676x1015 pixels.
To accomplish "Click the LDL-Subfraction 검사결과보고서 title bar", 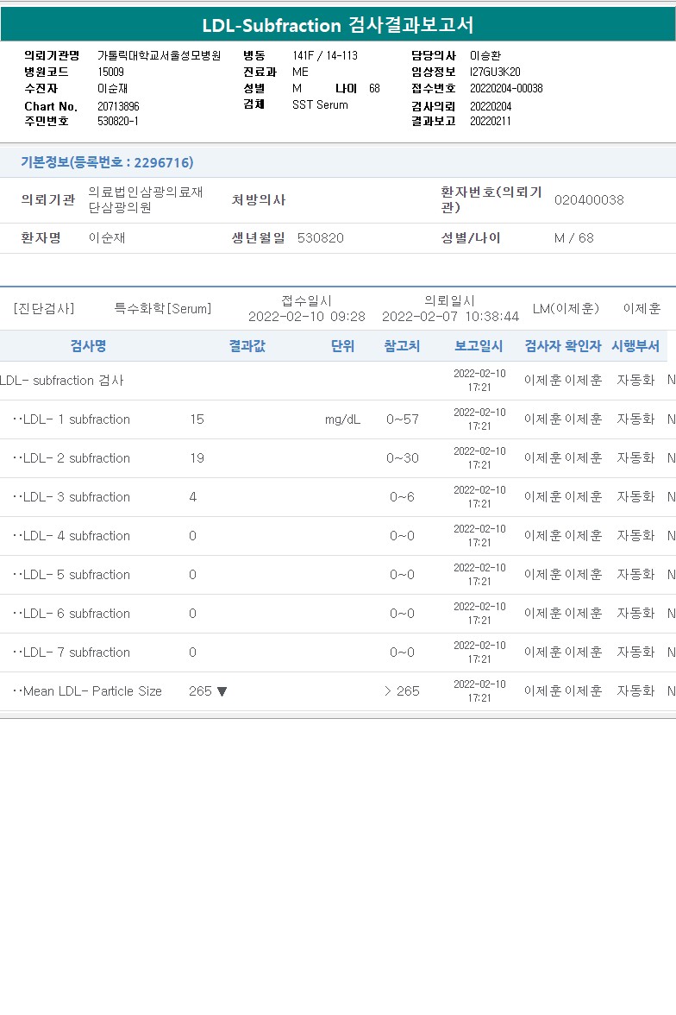I will coord(338,24).
